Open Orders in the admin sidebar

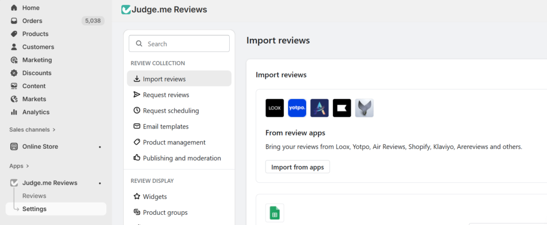point(32,21)
